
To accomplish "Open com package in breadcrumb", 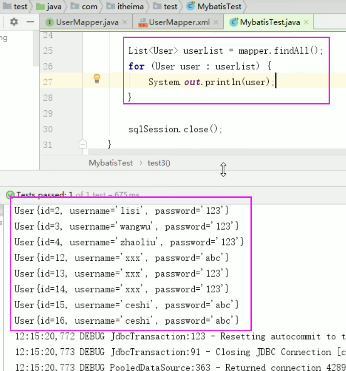I will point(84,7).
